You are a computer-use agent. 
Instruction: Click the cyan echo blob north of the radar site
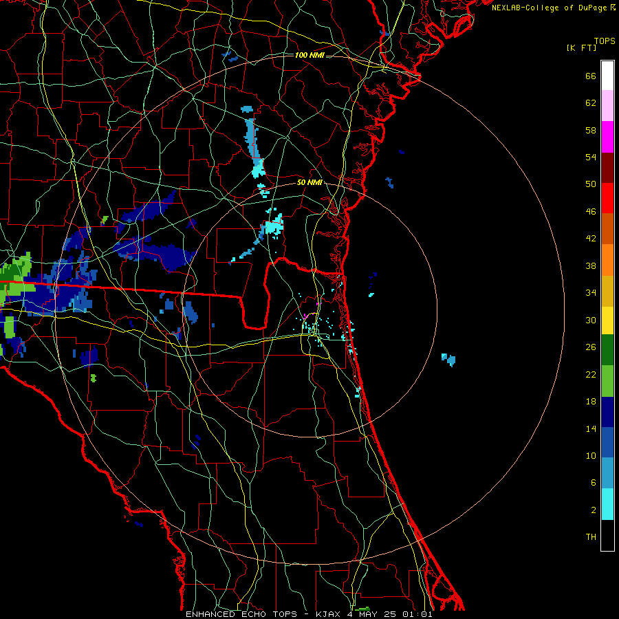274,227
